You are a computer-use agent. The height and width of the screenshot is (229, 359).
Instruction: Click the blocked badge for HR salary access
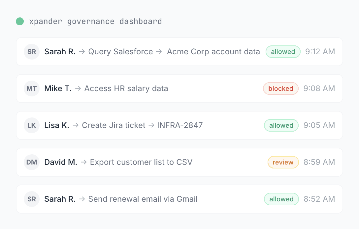click(280, 89)
